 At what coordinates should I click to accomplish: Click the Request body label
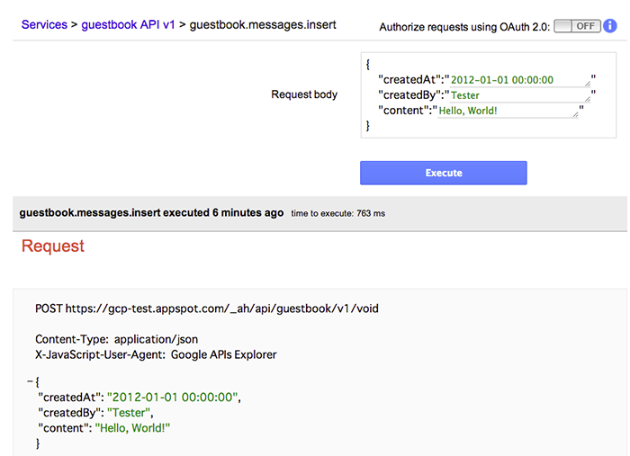[x=304, y=94]
